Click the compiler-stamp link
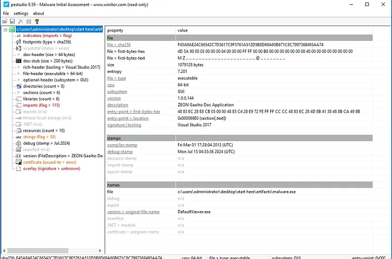The height and width of the screenshot is (259, 392). [122, 145]
